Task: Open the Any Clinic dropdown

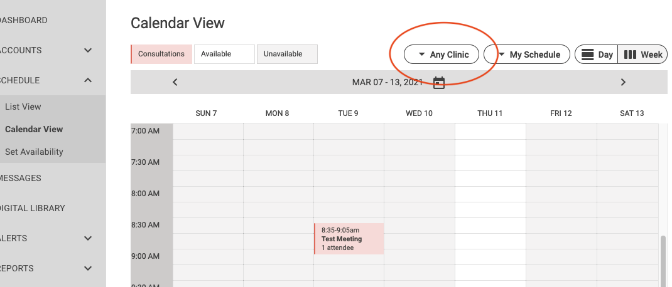Action: click(442, 55)
